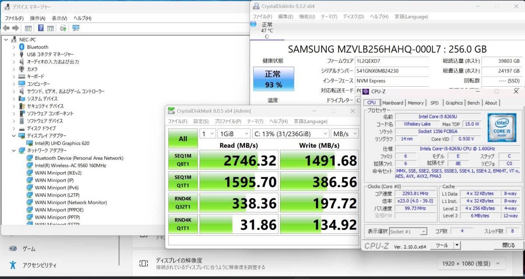Click the monitor-shaped scan hardware toolbar icon
Screen dimensions: 525x279
point(76,28)
